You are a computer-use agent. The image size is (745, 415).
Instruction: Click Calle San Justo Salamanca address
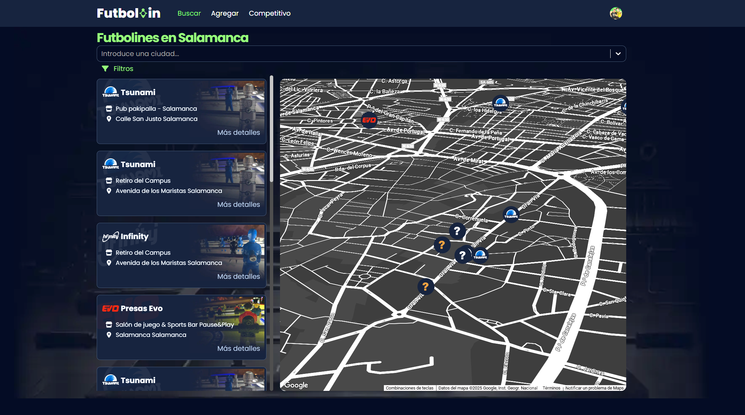click(x=156, y=119)
